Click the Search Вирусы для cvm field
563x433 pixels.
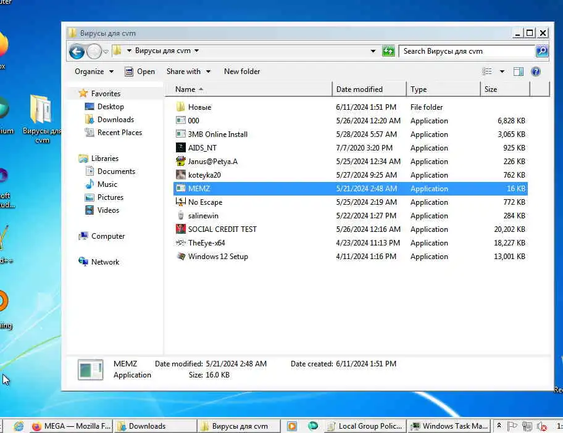(467, 51)
